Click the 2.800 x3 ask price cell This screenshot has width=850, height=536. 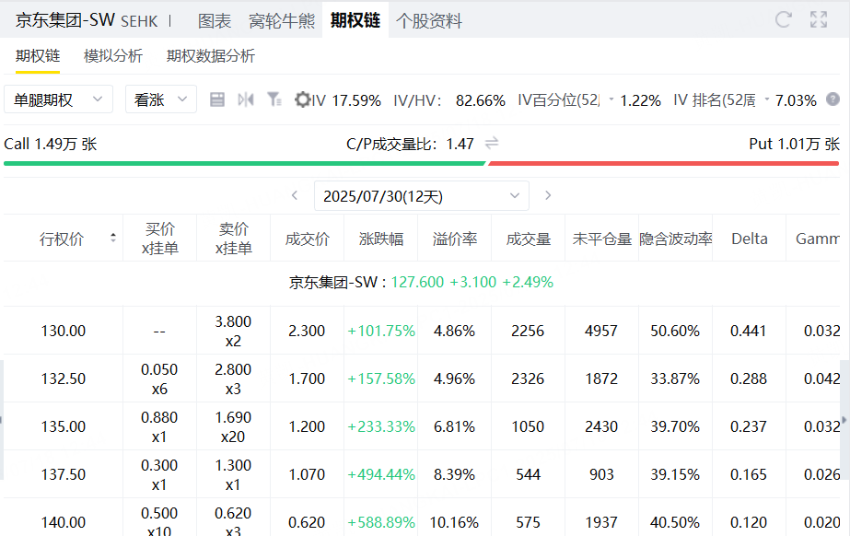tap(234, 379)
